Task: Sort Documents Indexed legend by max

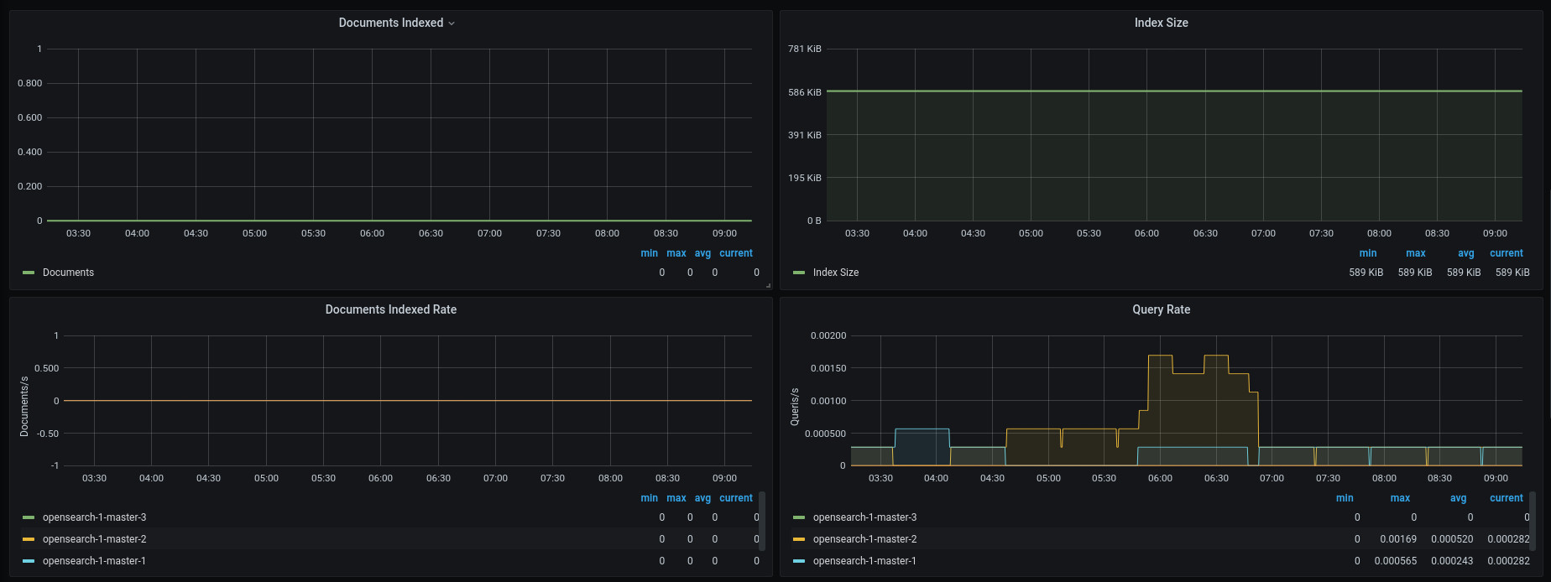Action: coord(676,253)
